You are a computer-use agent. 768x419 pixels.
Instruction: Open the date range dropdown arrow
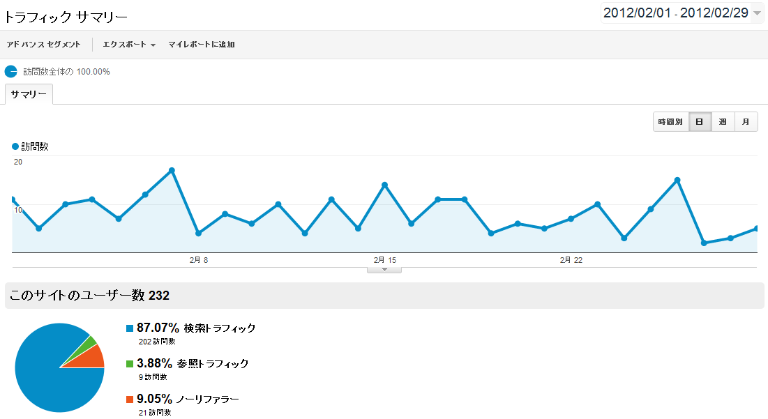click(758, 13)
